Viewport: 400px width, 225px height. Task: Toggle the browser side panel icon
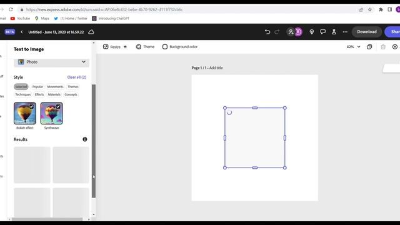pos(389,10)
